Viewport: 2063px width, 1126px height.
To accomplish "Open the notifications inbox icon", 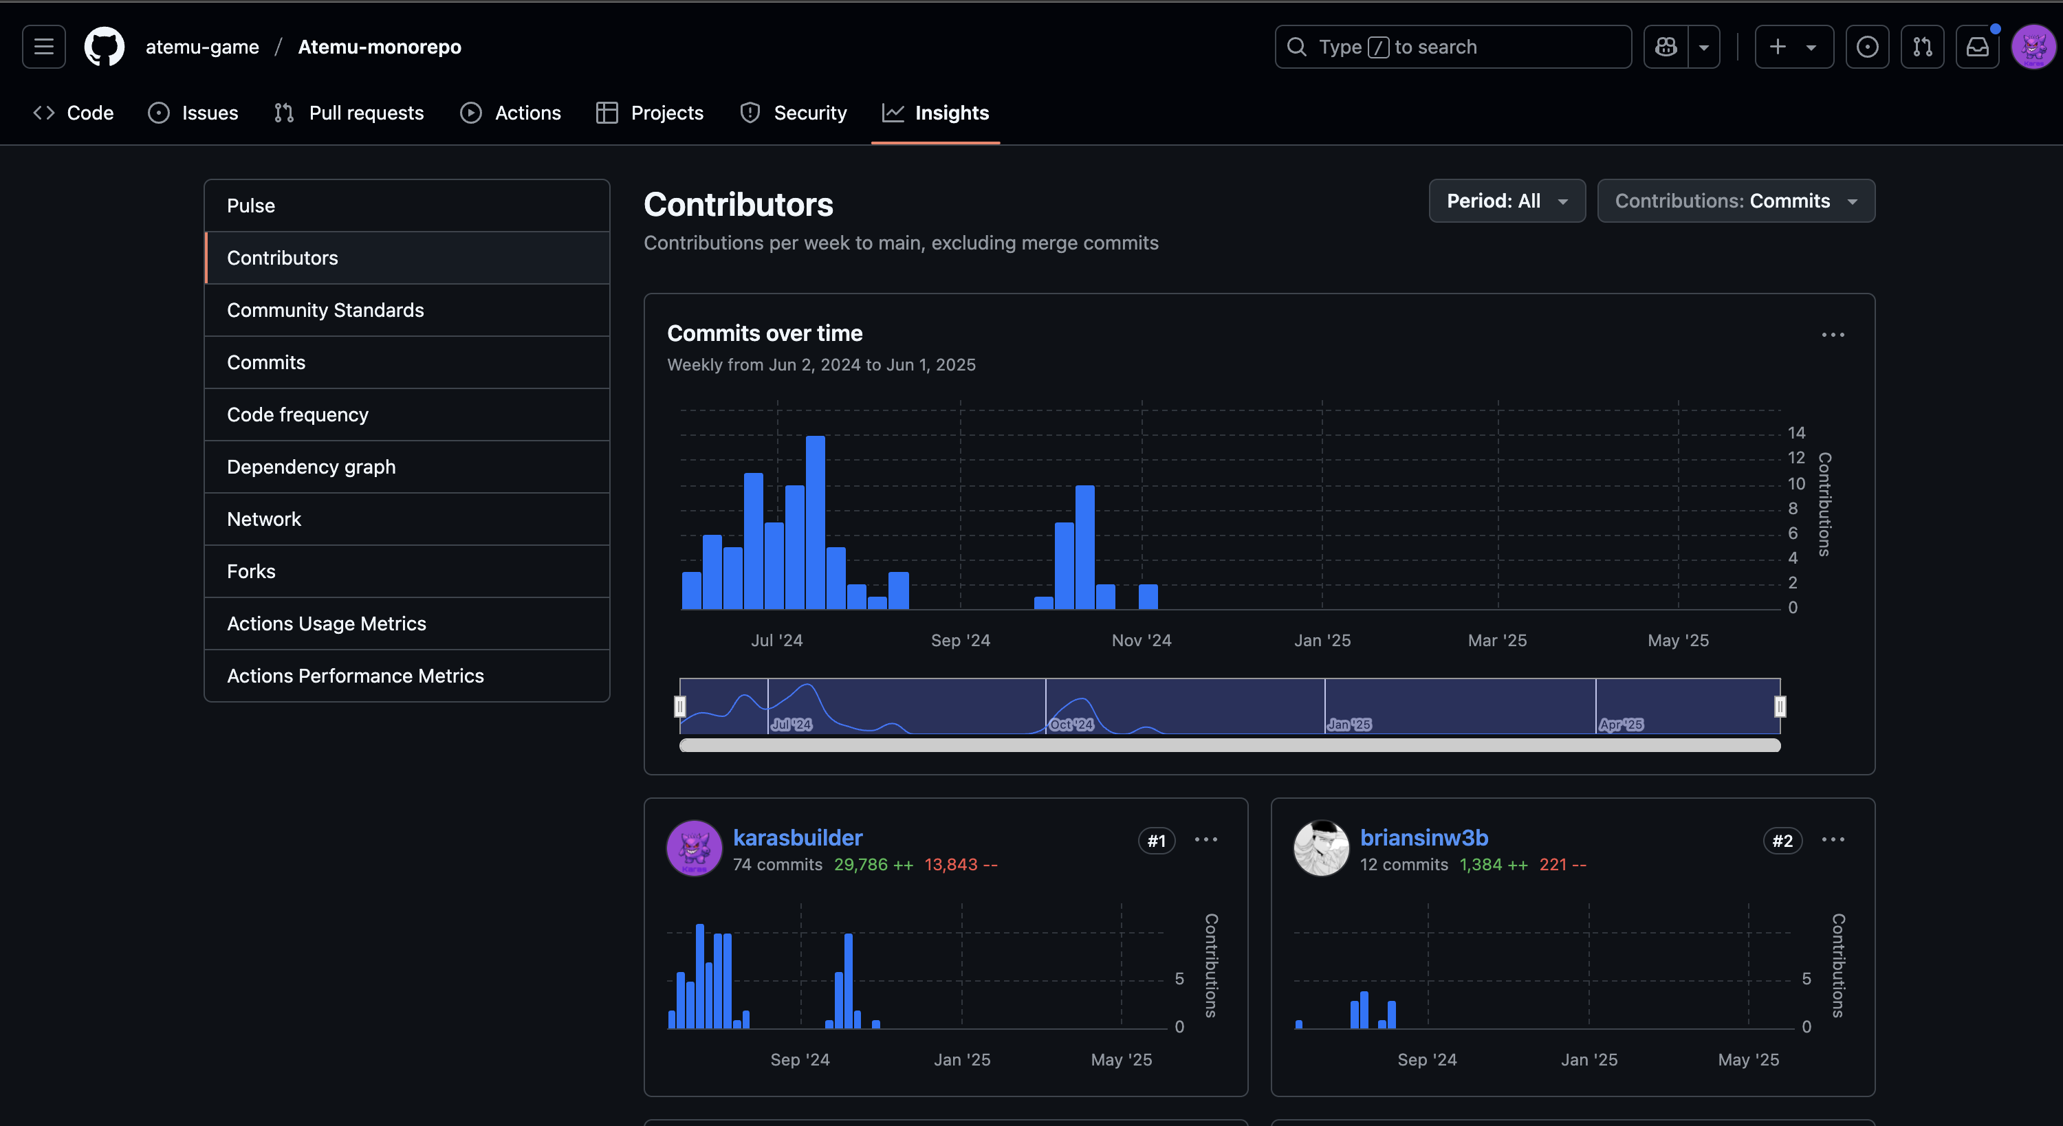I will tap(1977, 47).
